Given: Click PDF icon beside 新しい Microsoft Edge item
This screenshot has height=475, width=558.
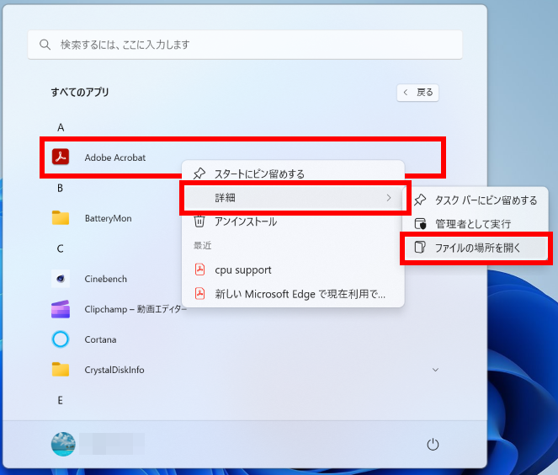Looking at the screenshot, I should coord(200,293).
